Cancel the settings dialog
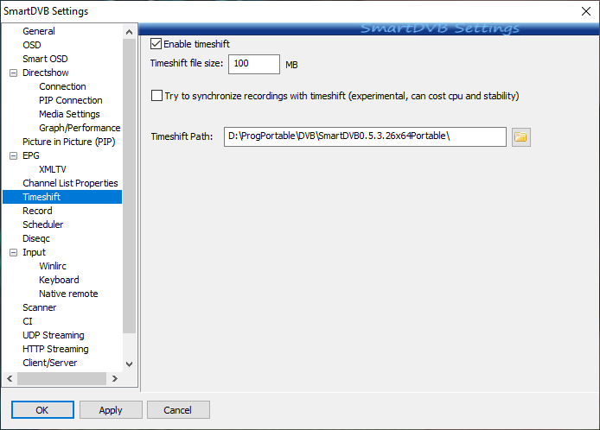This screenshot has width=600, height=430. point(178,410)
